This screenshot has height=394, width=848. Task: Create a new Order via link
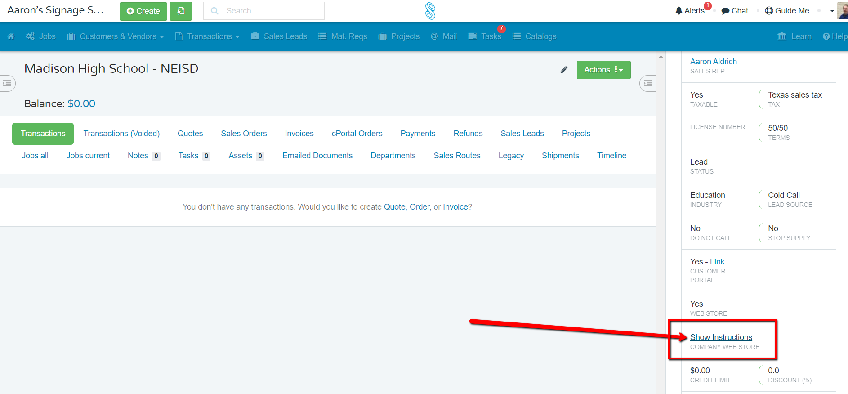[420, 207]
